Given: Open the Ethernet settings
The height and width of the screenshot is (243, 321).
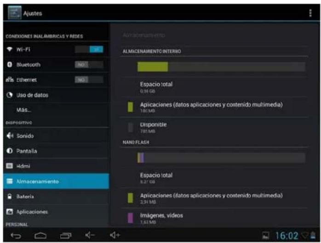Looking at the screenshot, I should coord(56,80).
